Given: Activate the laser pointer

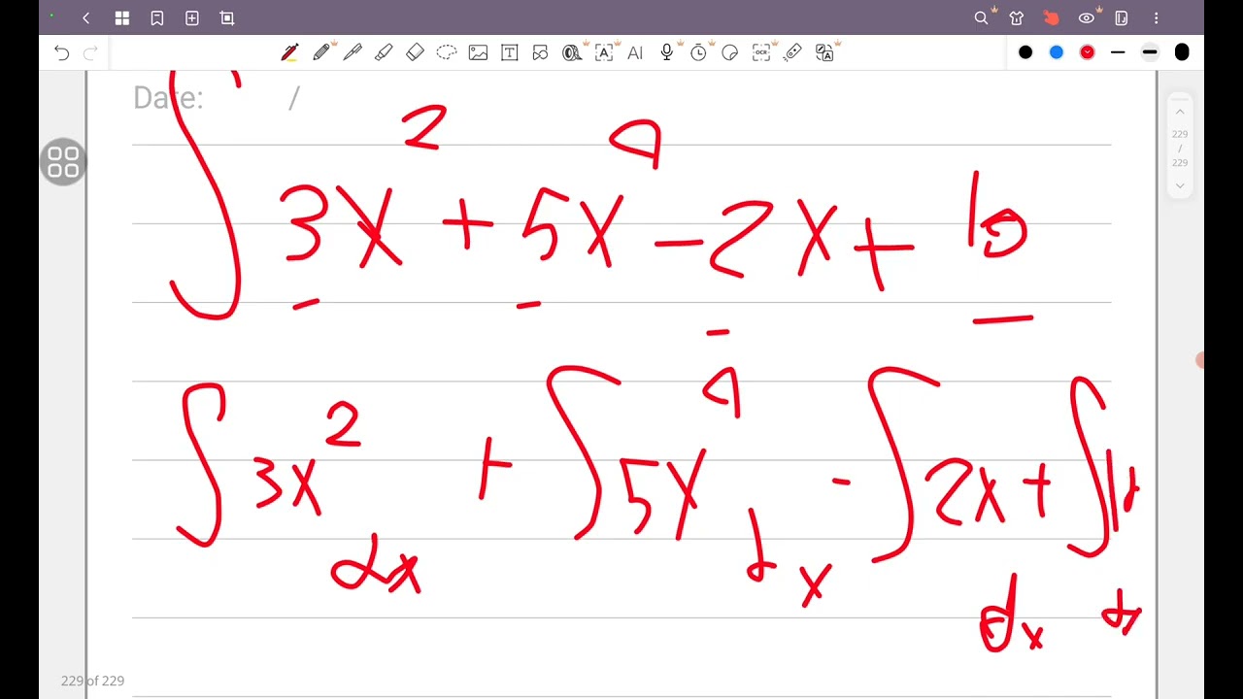Looking at the screenshot, I should [x=792, y=52].
